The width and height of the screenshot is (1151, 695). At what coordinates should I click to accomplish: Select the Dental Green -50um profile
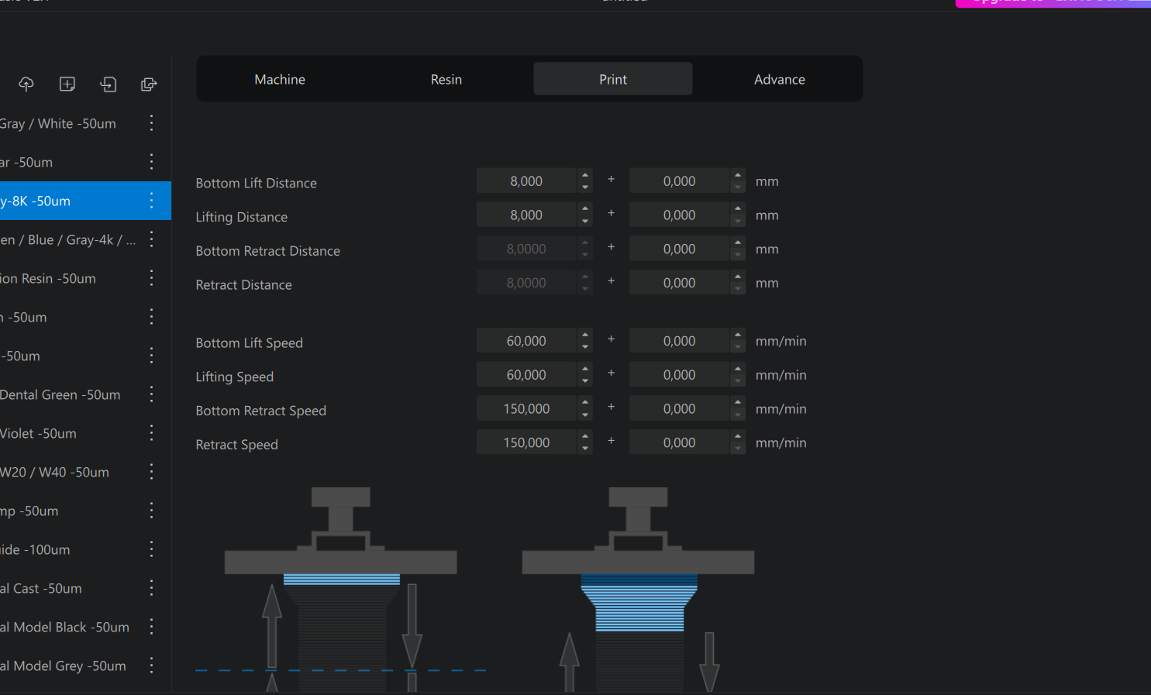85,394
